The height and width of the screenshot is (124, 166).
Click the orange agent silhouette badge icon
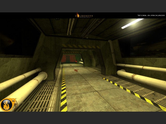pyautogui.click(x=8, y=105)
